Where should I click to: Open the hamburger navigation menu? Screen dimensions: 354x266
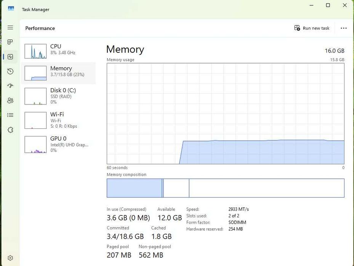(x=10, y=28)
